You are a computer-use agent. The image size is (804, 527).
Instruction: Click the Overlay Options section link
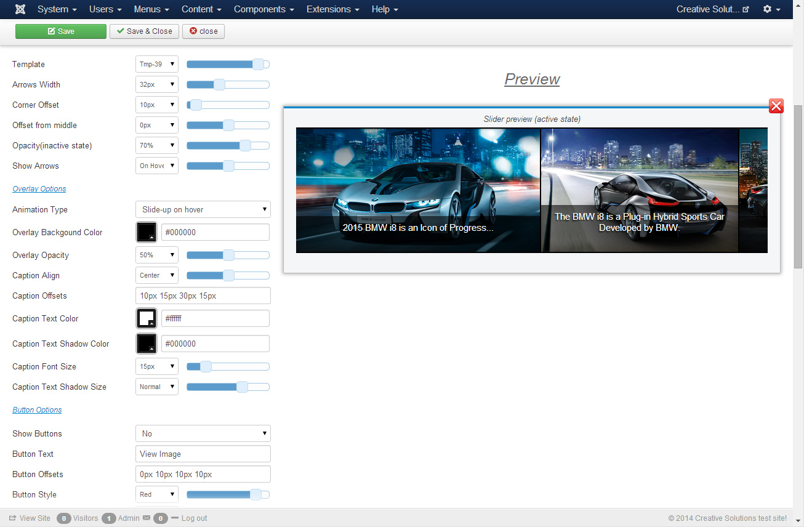point(39,189)
